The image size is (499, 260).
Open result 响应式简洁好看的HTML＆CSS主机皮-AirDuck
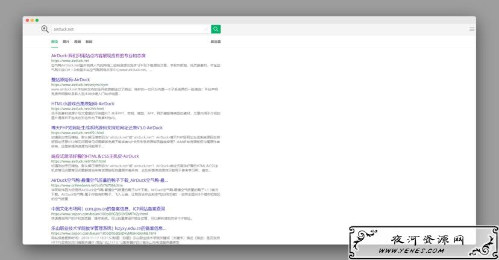[95, 156]
